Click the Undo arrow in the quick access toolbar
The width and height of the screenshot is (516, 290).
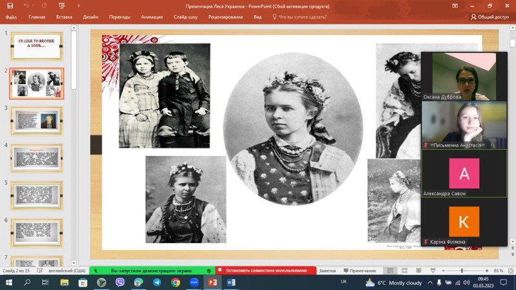click(26, 6)
